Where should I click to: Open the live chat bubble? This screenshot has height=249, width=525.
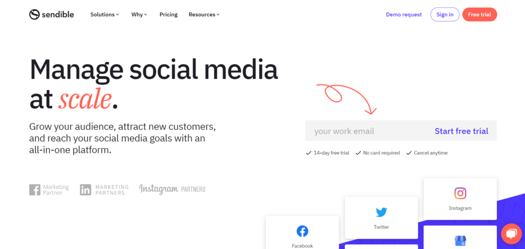click(x=511, y=234)
